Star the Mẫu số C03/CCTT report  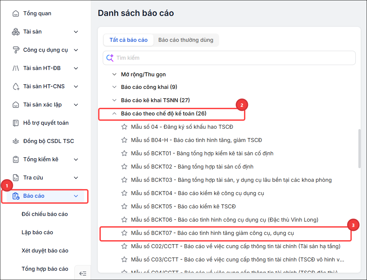pyautogui.click(x=124, y=260)
